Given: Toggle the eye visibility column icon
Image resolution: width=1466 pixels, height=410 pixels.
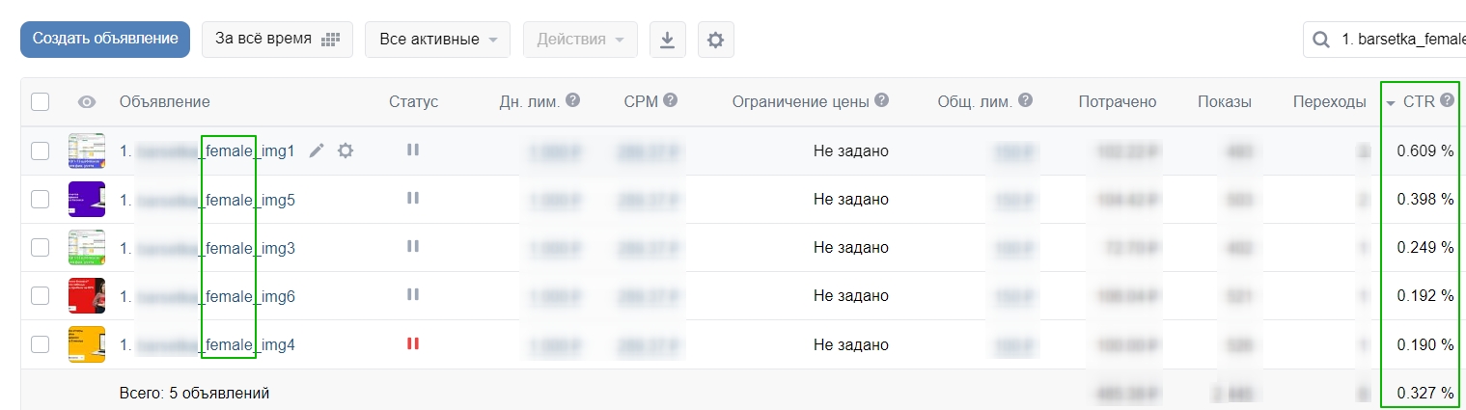Looking at the screenshot, I should [87, 101].
